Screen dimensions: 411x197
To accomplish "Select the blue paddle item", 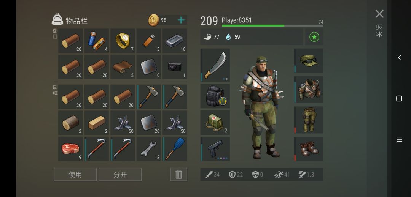I will (175, 149).
